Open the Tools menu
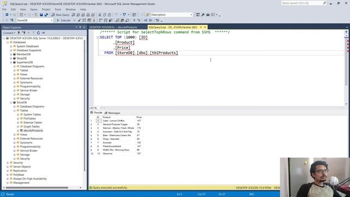The height and width of the screenshot is (197, 350). pos(58,9)
